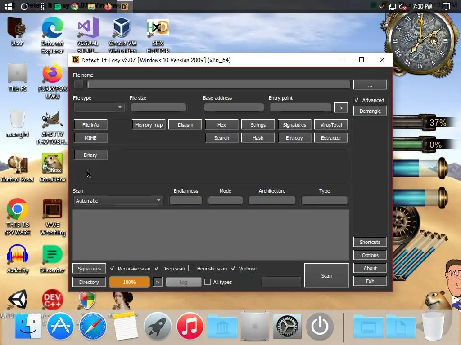Expand the File type dropdown
This screenshot has height=345, width=461.
click(99, 107)
